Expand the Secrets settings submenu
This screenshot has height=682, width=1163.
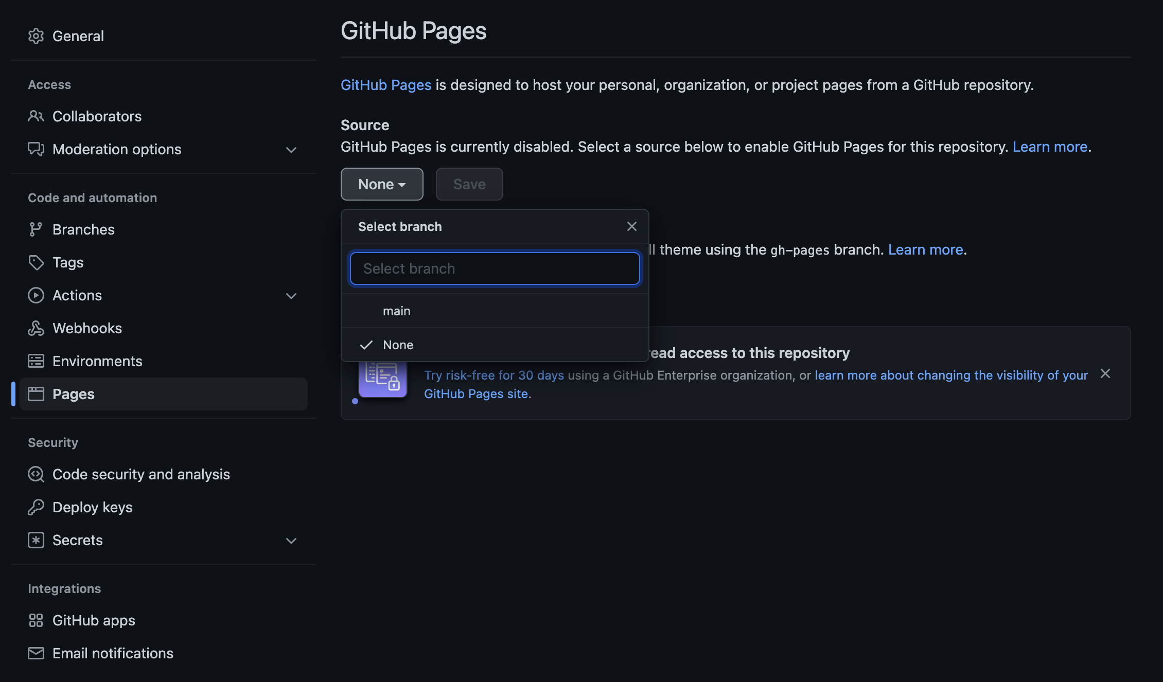[291, 541]
